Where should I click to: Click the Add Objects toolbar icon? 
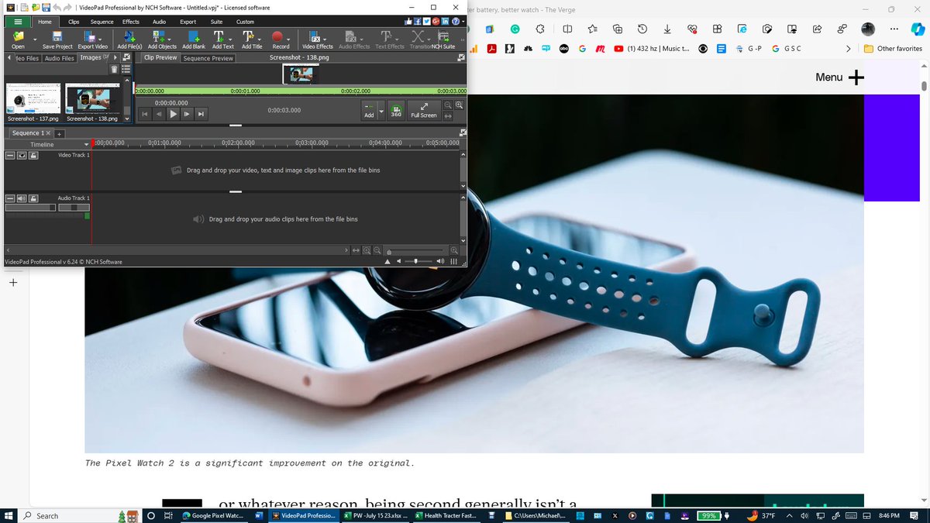point(162,40)
